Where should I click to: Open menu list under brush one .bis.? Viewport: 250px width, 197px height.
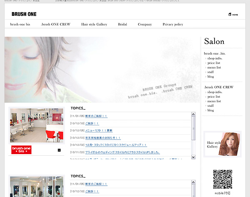tap(214, 67)
